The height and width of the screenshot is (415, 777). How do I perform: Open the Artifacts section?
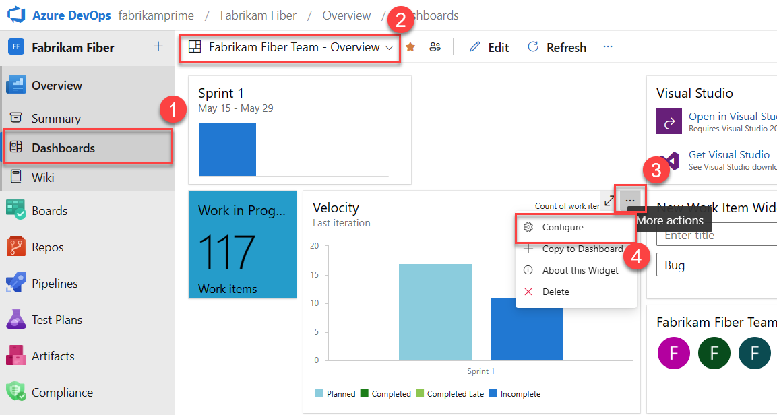(17, 356)
